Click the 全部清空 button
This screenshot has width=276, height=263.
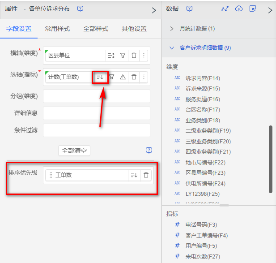click(x=74, y=151)
